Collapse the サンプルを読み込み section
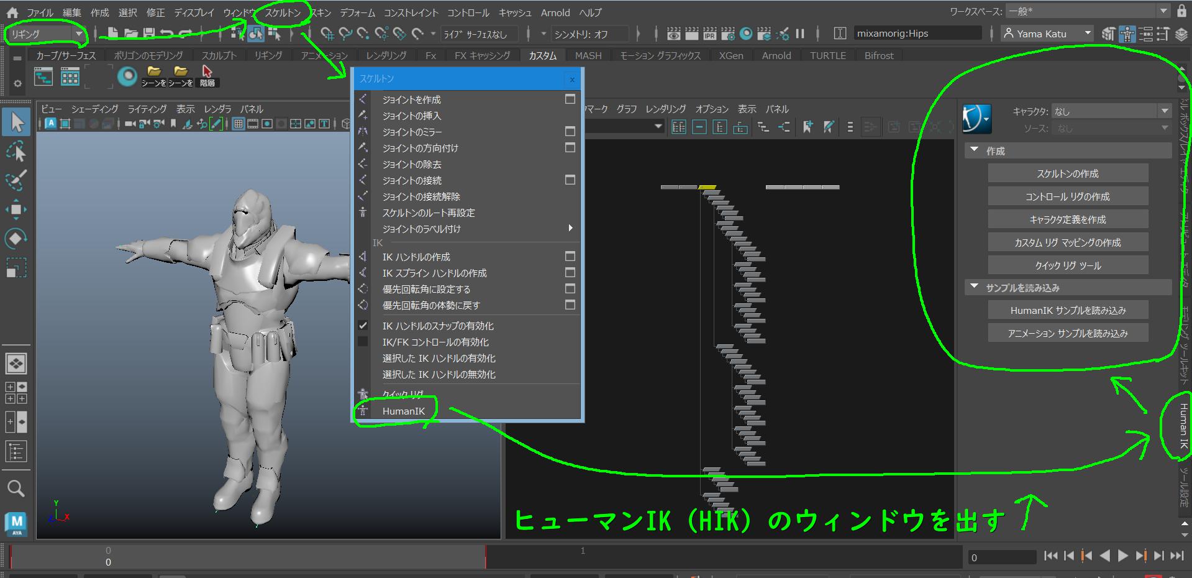1192x578 pixels. coord(974,287)
